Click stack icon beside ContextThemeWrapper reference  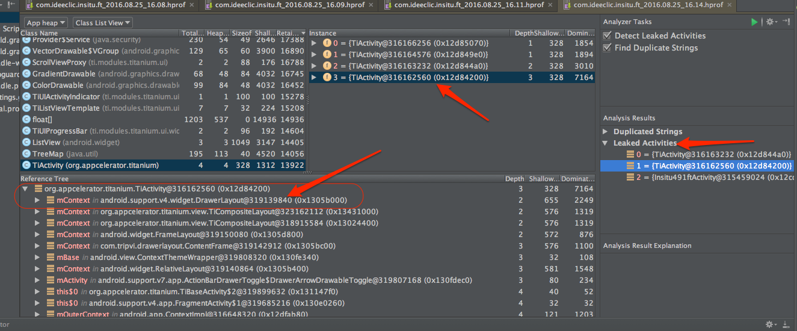(x=51, y=258)
